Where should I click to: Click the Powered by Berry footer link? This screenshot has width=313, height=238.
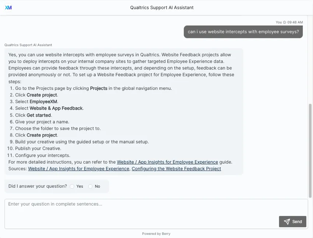pyautogui.click(x=156, y=234)
